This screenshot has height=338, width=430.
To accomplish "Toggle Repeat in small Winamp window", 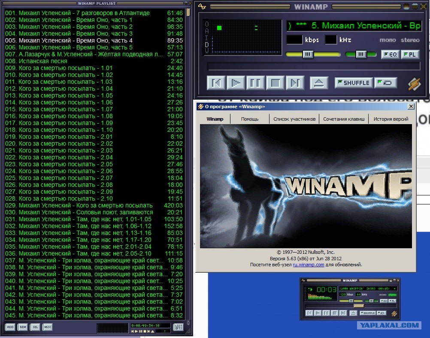I will click(381, 313).
